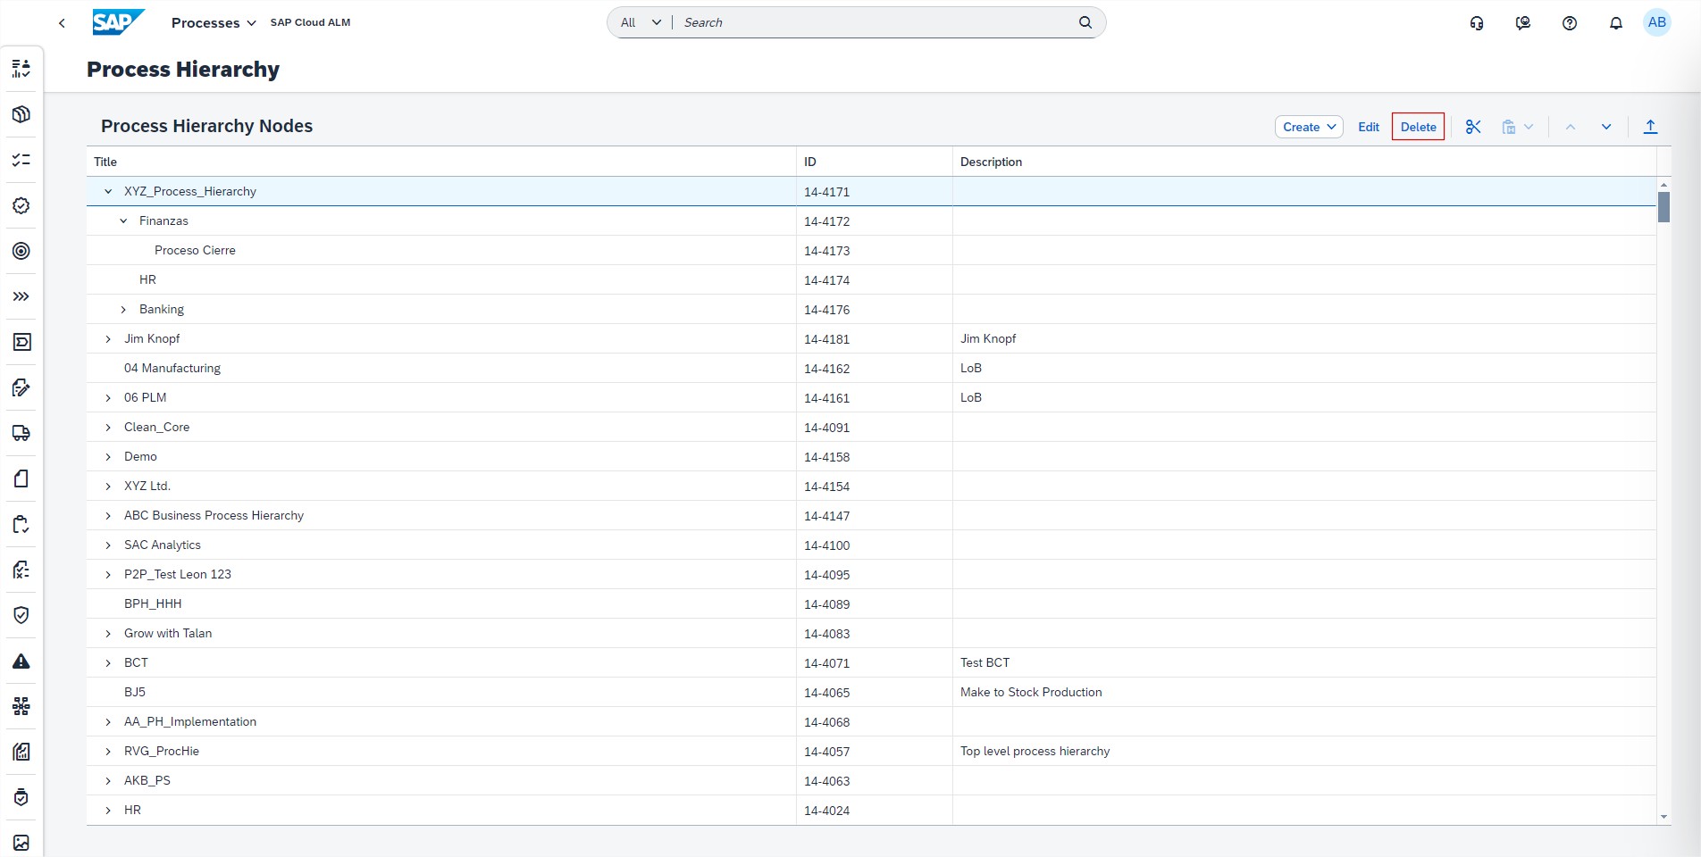Collapse the XYZ_Process_Hierarchy node

point(108,191)
